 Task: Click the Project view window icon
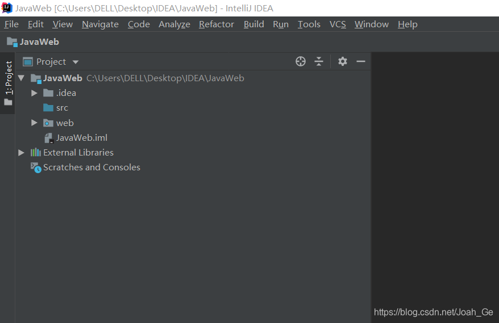click(x=28, y=62)
